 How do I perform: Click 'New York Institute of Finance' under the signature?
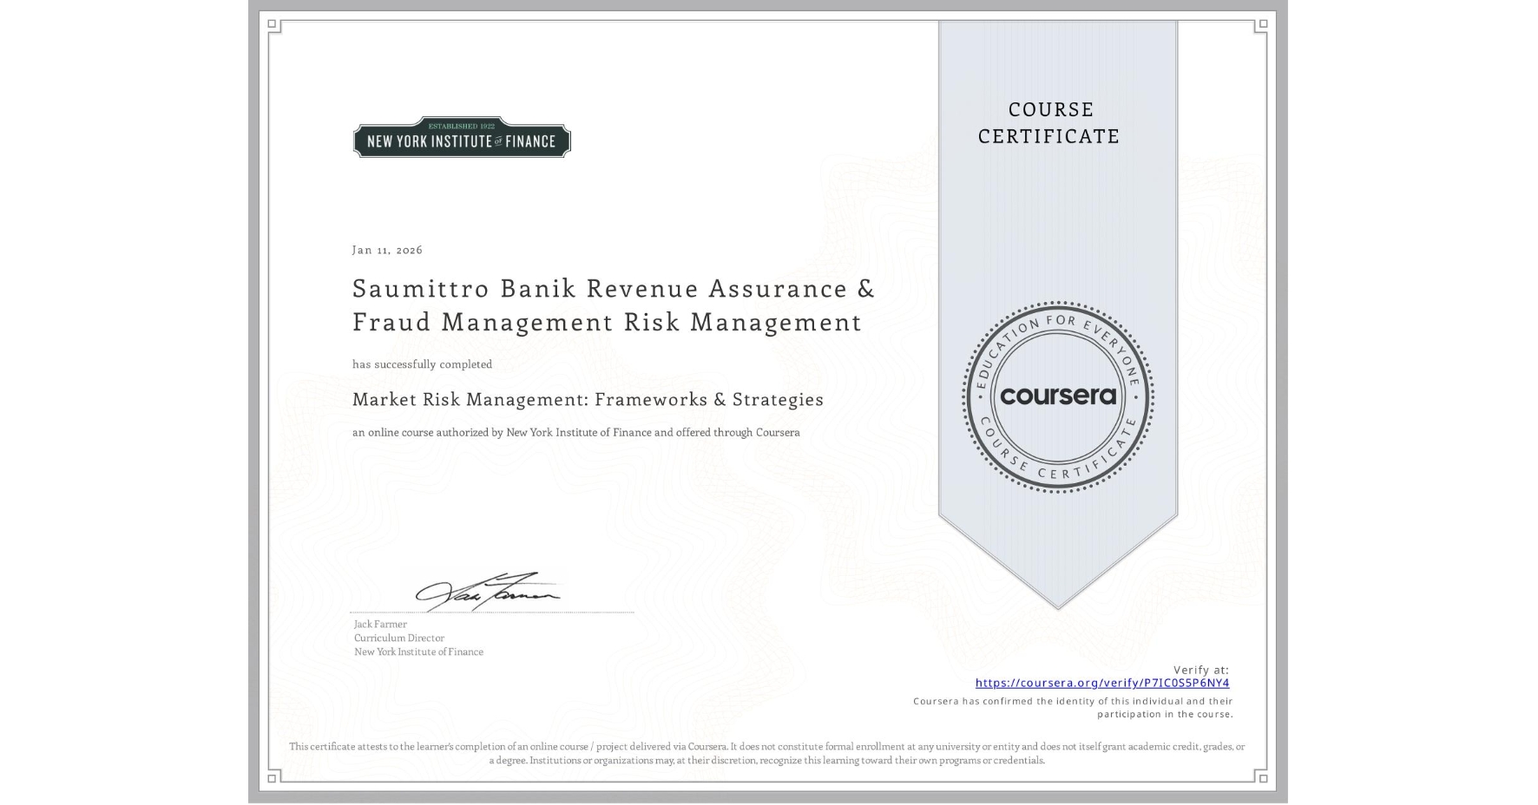point(418,651)
